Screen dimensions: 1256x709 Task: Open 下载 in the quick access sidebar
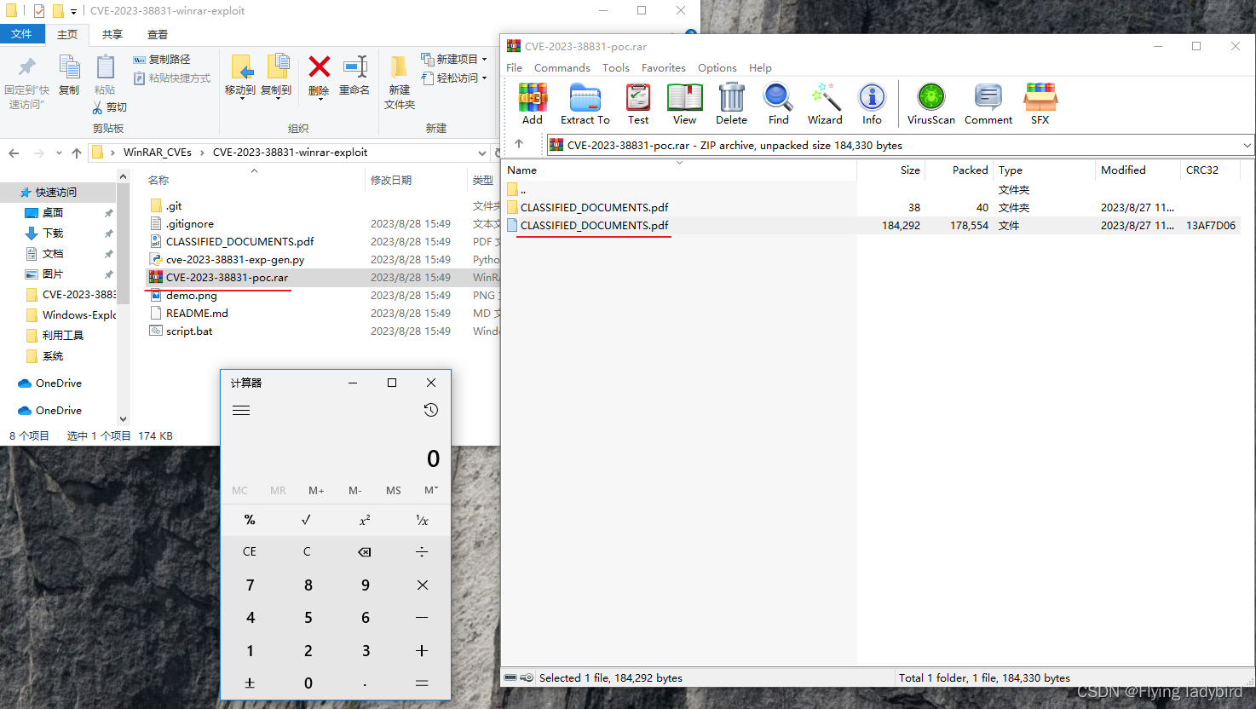point(53,233)
